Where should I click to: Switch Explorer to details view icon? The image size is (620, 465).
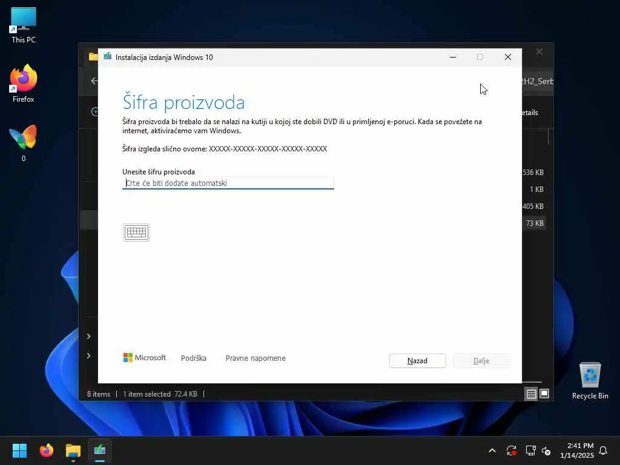tap(531, 394)
